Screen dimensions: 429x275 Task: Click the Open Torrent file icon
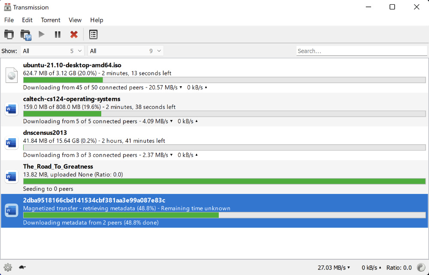click(9, 34)
